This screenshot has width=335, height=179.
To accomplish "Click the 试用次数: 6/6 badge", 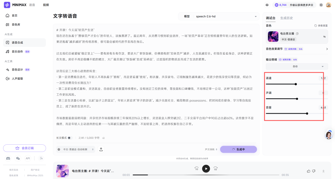I will (x=288, y=60).
